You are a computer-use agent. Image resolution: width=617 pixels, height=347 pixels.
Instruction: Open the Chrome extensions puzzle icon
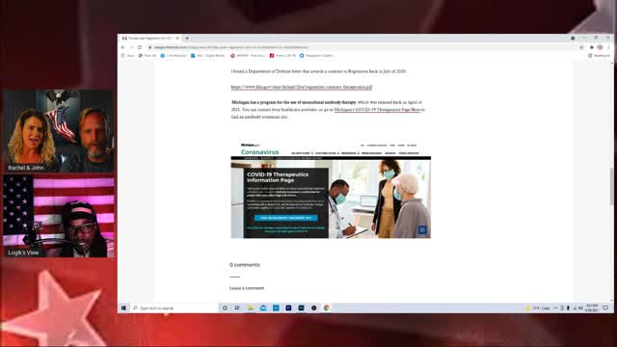tap(591, 47)
